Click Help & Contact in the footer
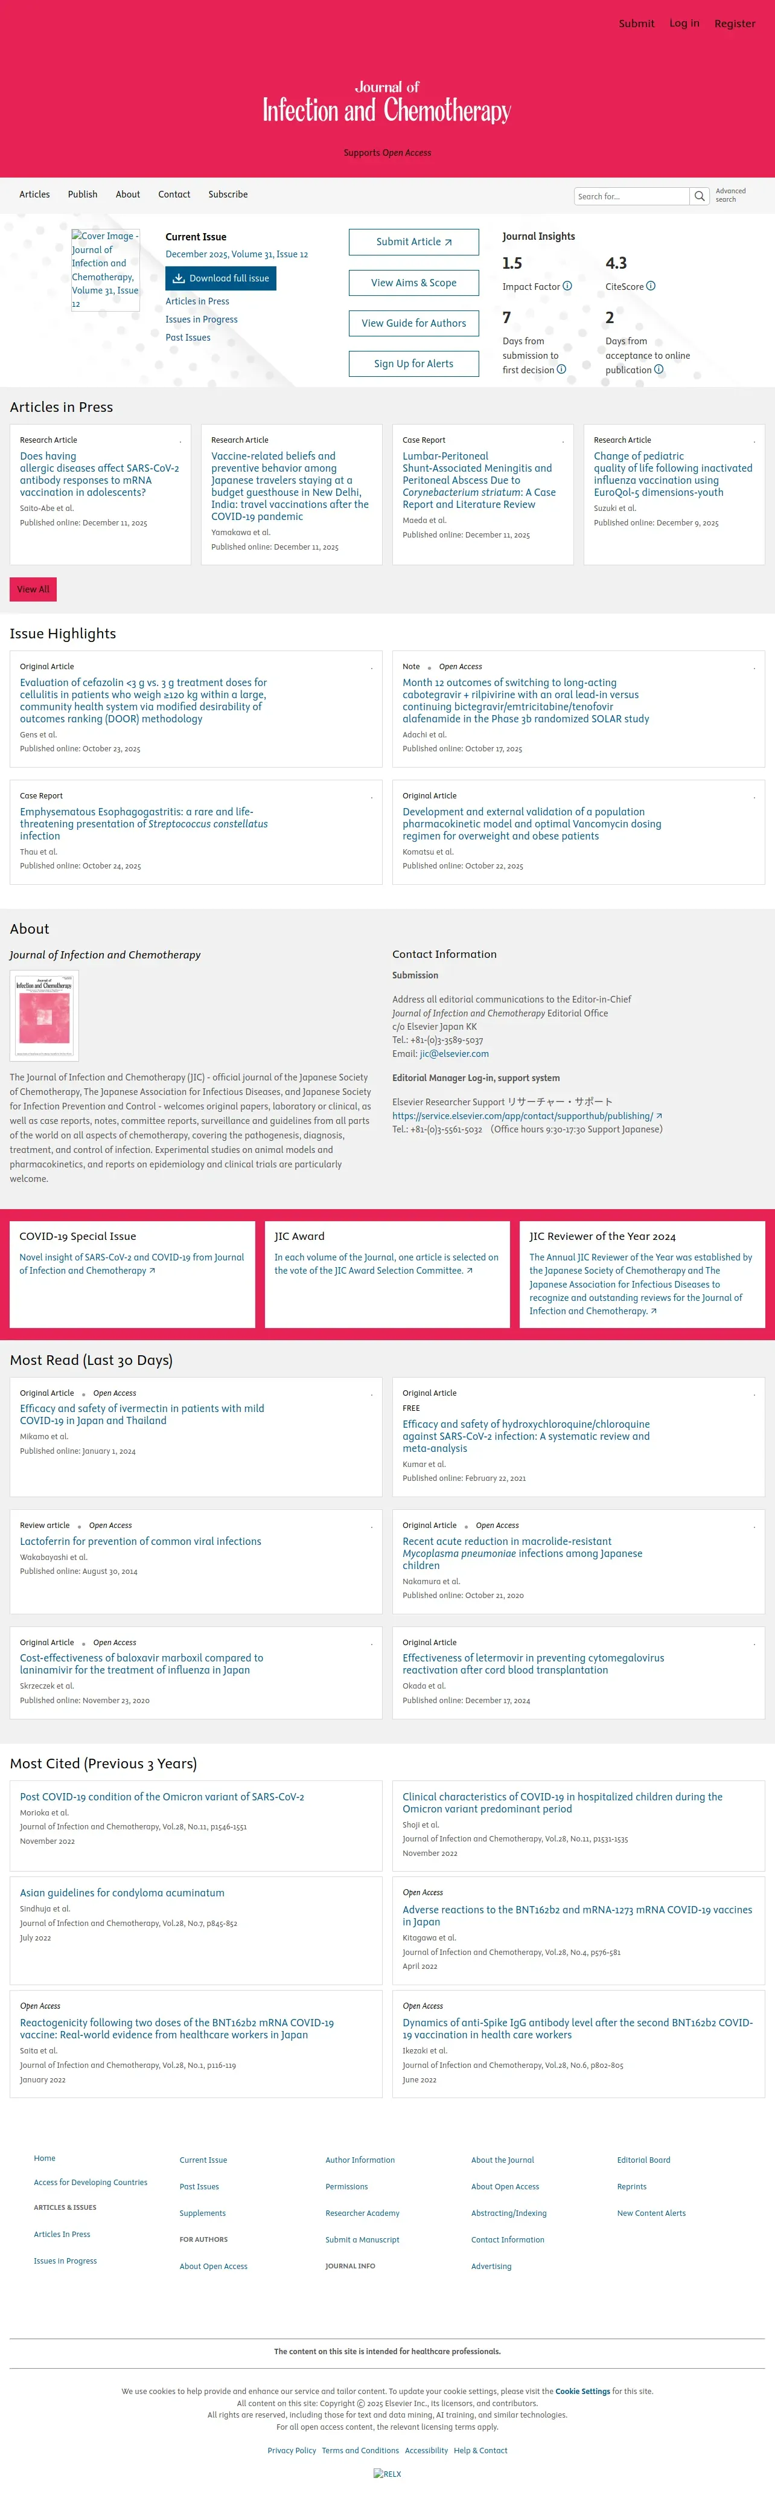Image resolution: width=775 pixels, height=2510 pixels. point(481,2451)
